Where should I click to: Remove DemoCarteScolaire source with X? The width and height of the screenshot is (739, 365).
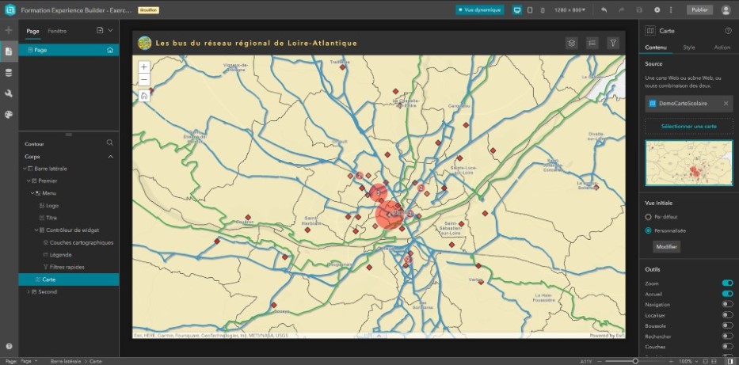[x=726, y=104]
